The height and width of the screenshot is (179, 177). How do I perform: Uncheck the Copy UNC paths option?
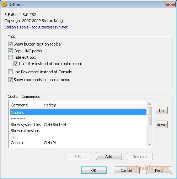[10, 51]
